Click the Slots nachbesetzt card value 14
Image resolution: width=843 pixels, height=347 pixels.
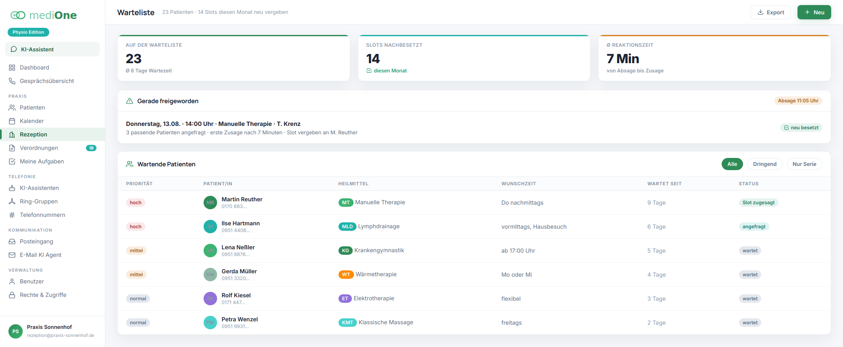[x=373, y=59]
